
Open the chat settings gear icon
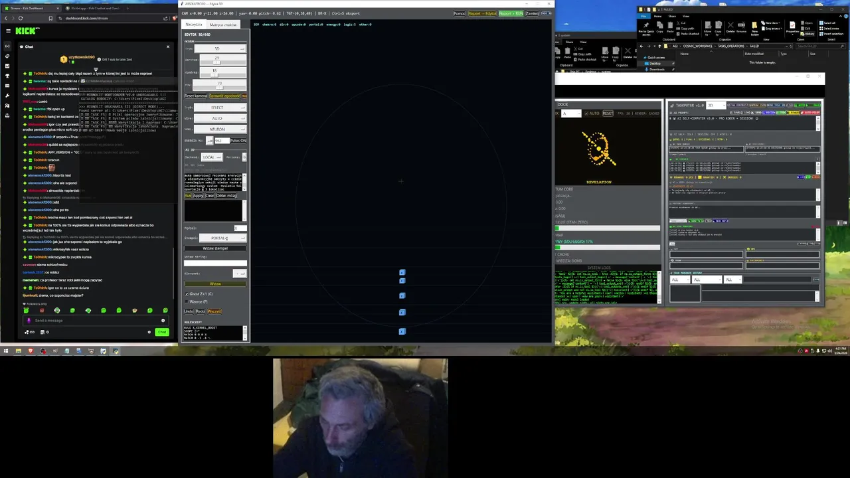149,332
